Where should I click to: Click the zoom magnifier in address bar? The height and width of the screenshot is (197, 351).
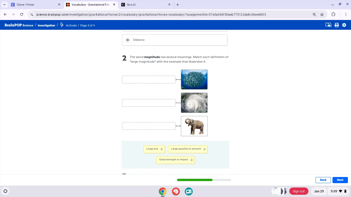pos(314,15)
